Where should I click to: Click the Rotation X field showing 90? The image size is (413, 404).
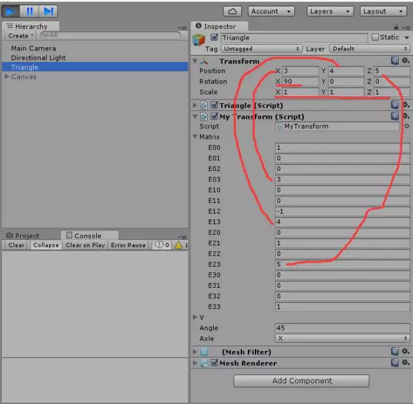click(301, 81)
